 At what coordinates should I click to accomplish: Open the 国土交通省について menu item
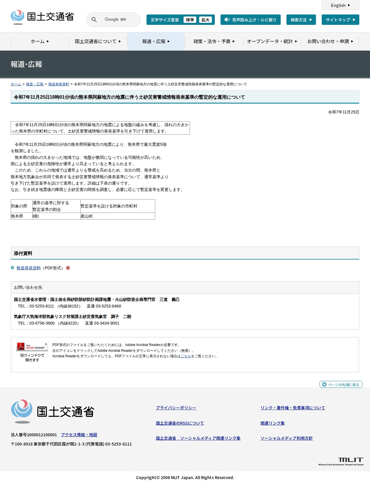tap(98, 41)
